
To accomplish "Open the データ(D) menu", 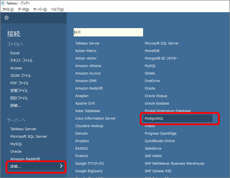I will pos(23,10).
